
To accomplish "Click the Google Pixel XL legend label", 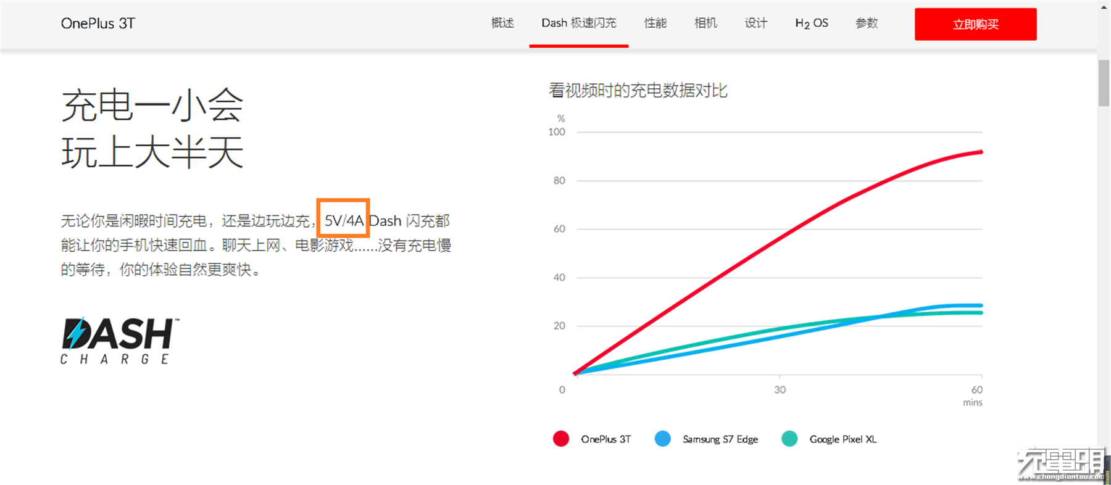I will click(x=843, y=439).
